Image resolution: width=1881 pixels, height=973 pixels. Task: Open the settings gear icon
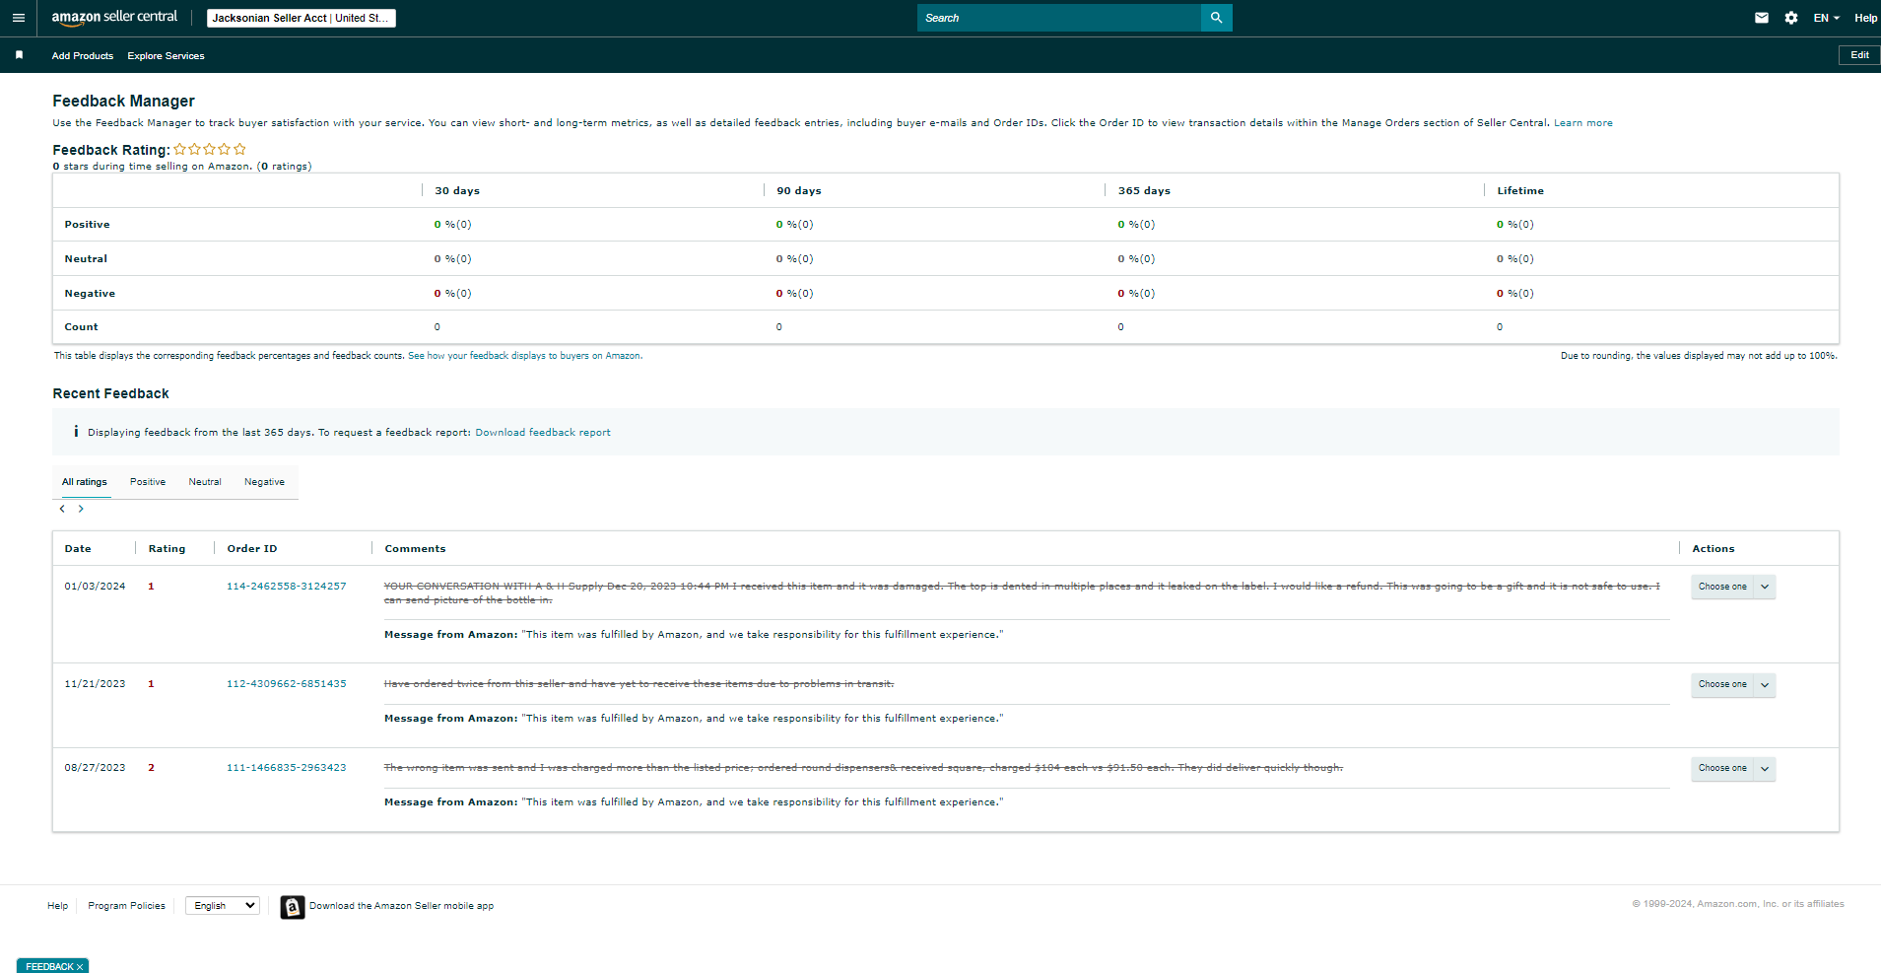(x=1791, y=18)
